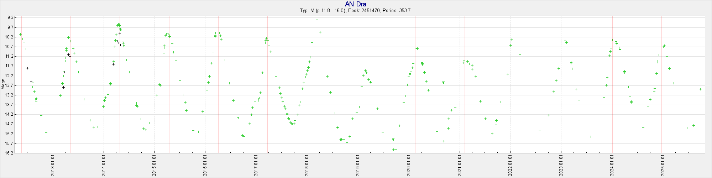Click the red maximum line just before 2025 01 01
This screenshot has height=178, width=712.
tap(661, 85)
